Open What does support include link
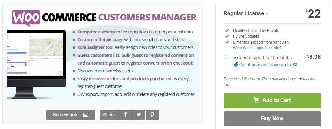 click(x=257, y=48)
